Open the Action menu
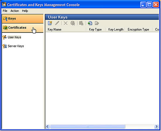The height and width of the screenshot is (131, 161). [15, 11]
